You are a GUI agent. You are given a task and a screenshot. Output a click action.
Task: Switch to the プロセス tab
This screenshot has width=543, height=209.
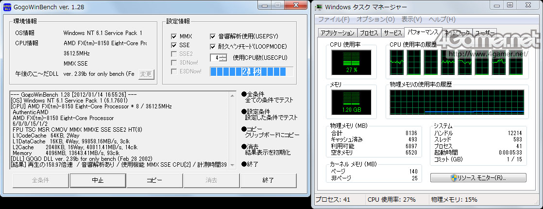[x=369, y=33]
